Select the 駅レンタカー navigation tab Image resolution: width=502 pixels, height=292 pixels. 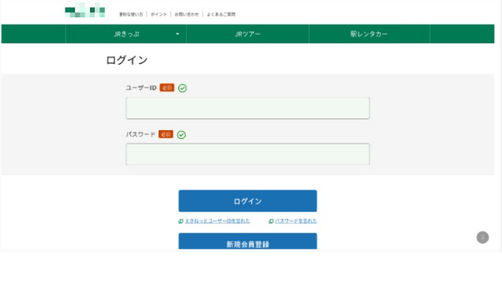click(369, 34)
